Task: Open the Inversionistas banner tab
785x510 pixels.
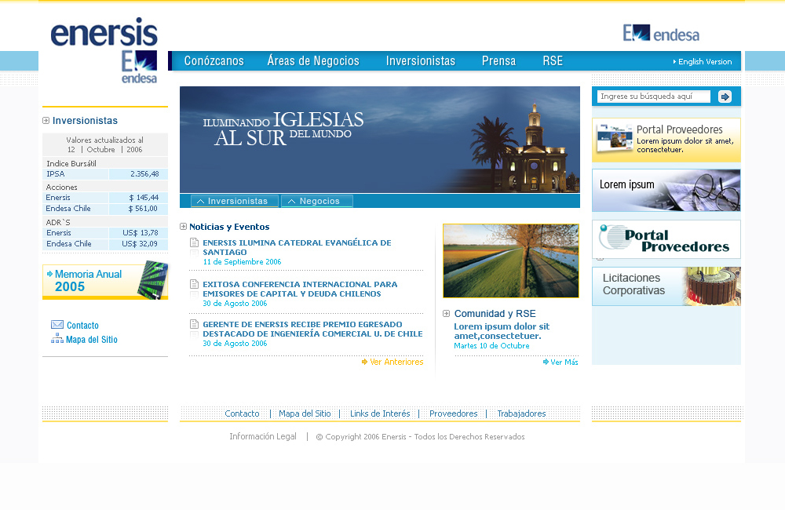Action: (234, 201)
